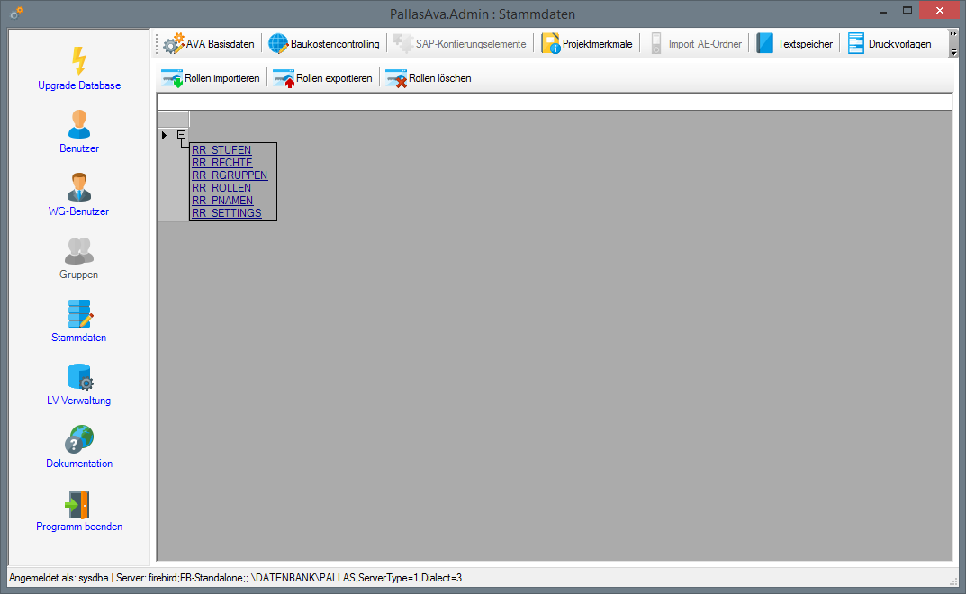Image resolution: width=966 pixels, height=594 pixels.
Task: Click the Druckvorlagen label
Action: coord(900,44)
